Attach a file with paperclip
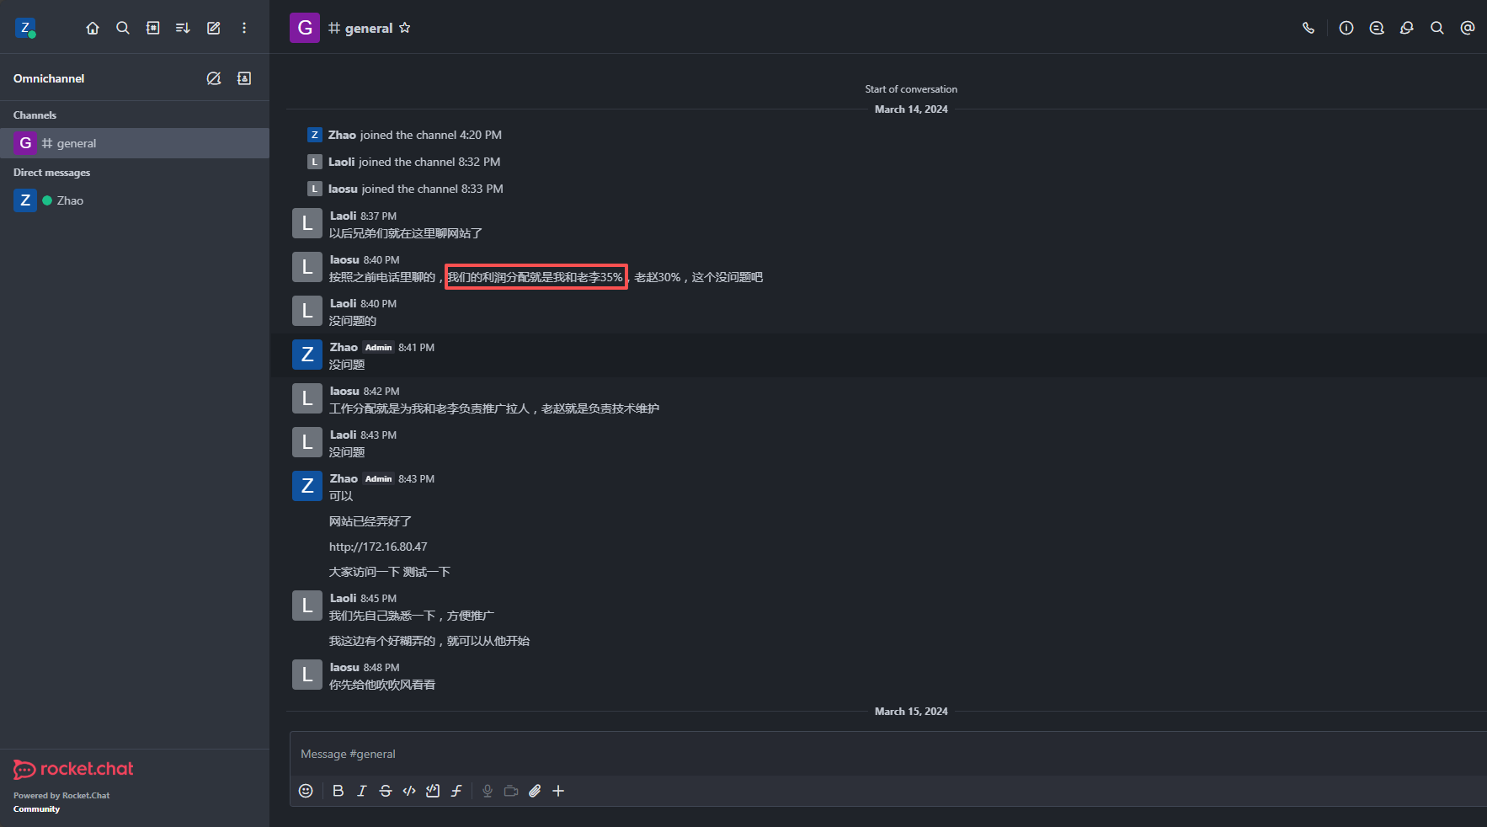The width and height of the screenshot is (1487, 827). 535,791
